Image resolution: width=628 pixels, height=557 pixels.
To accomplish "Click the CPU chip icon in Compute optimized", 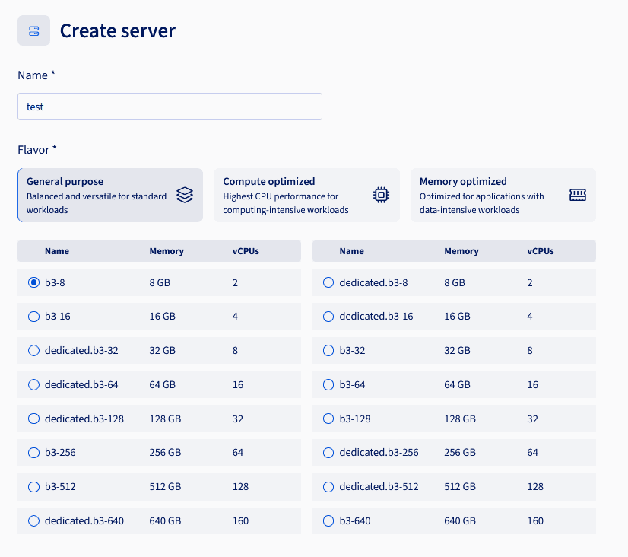I will click(x=381, y=195).
